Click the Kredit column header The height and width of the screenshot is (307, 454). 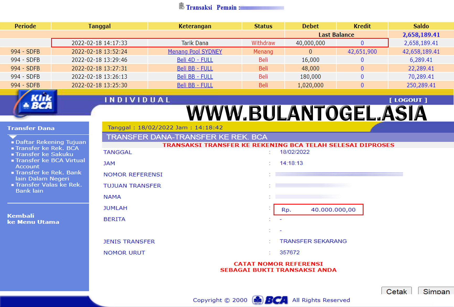click(x=362, y=26)
